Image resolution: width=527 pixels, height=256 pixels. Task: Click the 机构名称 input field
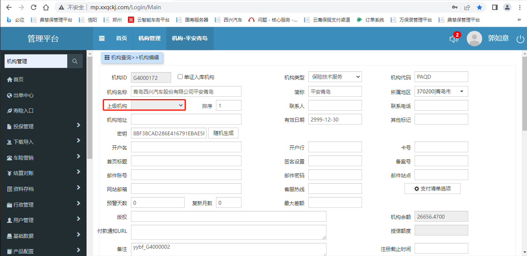[x=186, y=91]
